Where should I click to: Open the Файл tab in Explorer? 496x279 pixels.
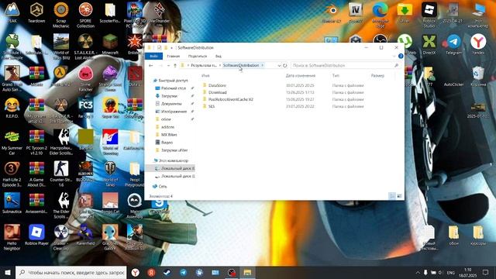(x=153, y=56)
